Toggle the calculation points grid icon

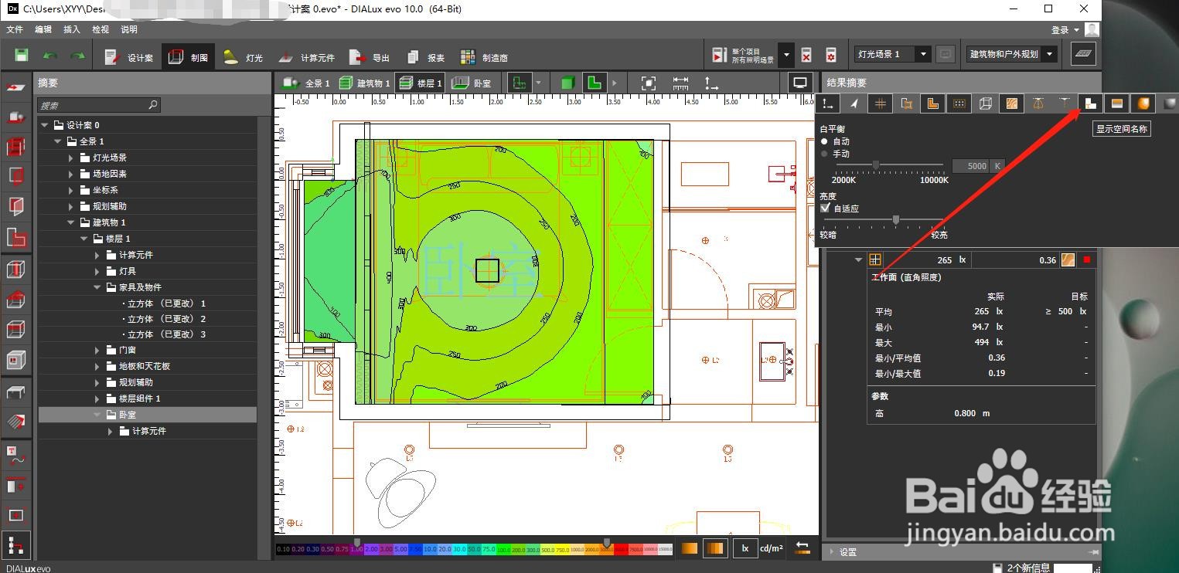click(x=959, y=103)
